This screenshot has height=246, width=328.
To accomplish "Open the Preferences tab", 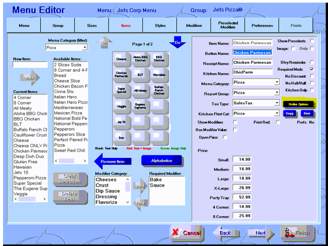I will point(262,26).
